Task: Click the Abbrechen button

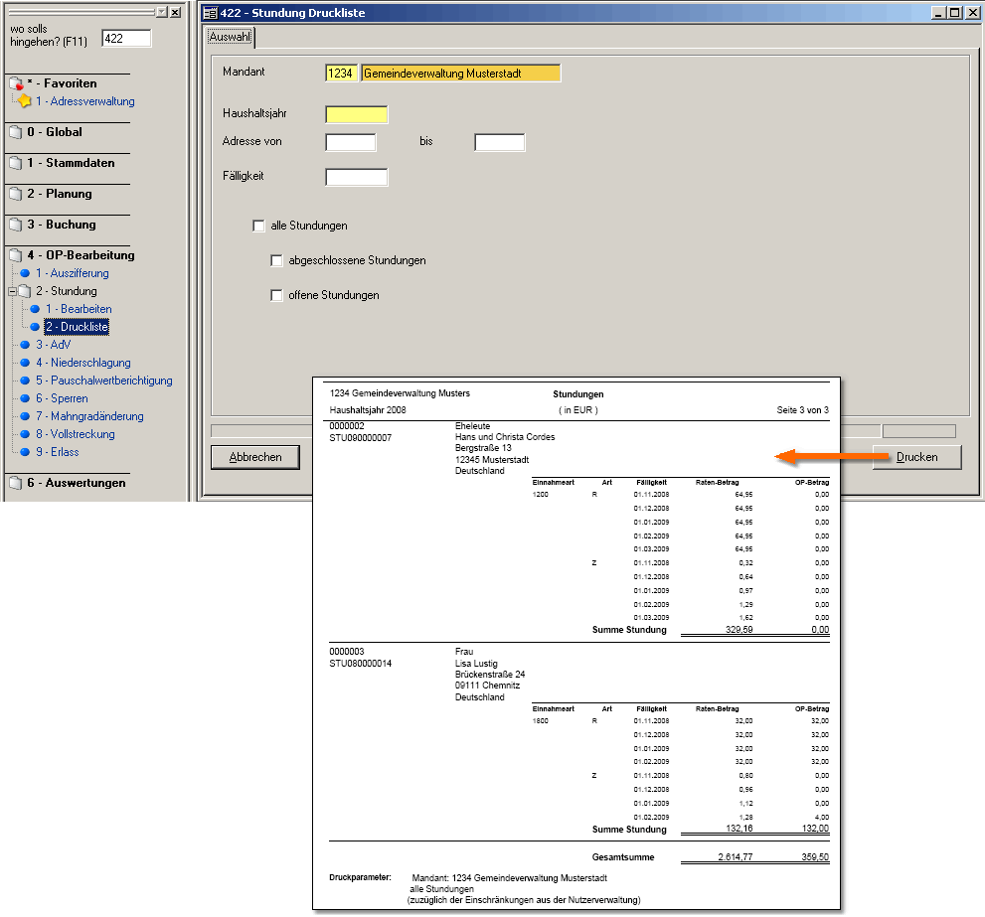Action: tap(255, 457)
